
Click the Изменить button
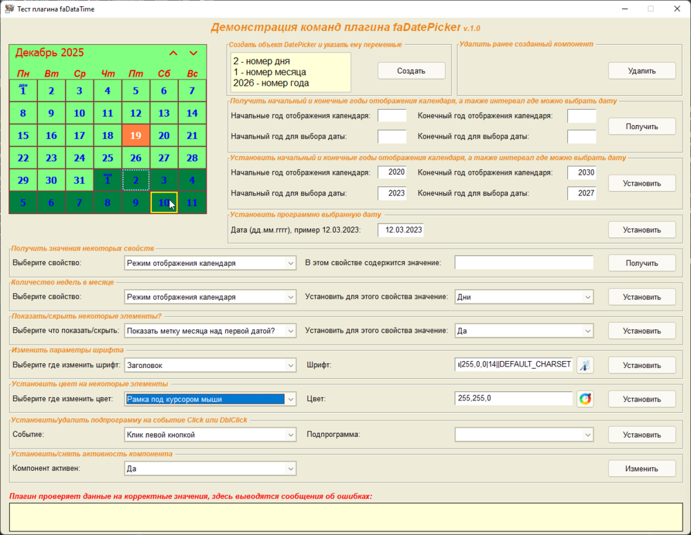641,468
